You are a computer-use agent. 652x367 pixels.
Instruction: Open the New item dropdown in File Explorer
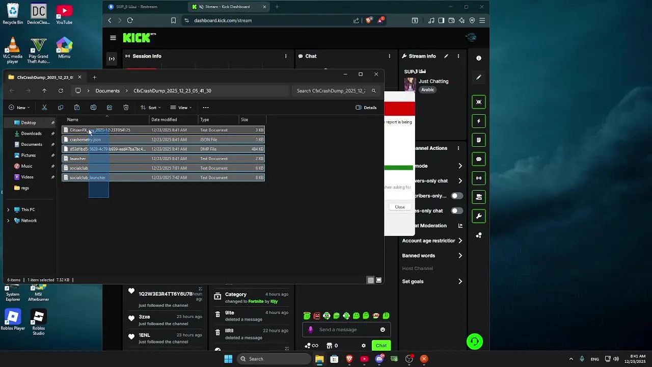[19, 108]
